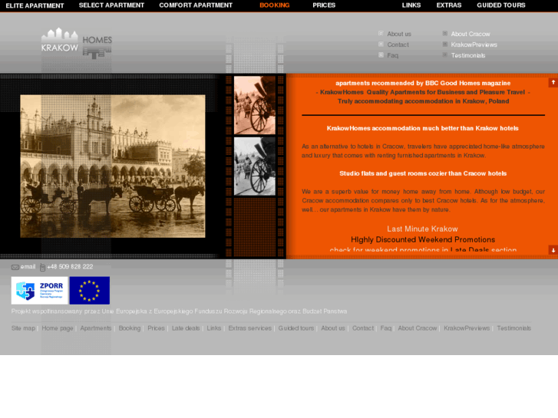Click the Krakow Homes logo
The image size is (558, 418).
click(x=77, y=43)
